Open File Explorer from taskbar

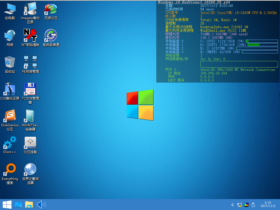pyautogui.click(x=29, y=205)
